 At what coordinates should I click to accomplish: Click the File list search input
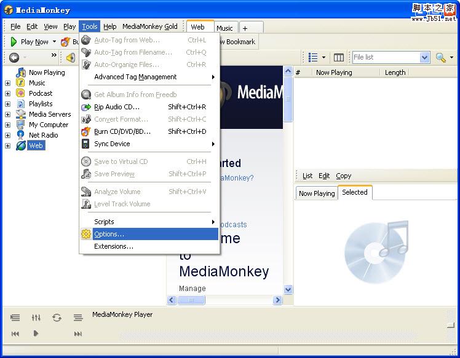386,58
